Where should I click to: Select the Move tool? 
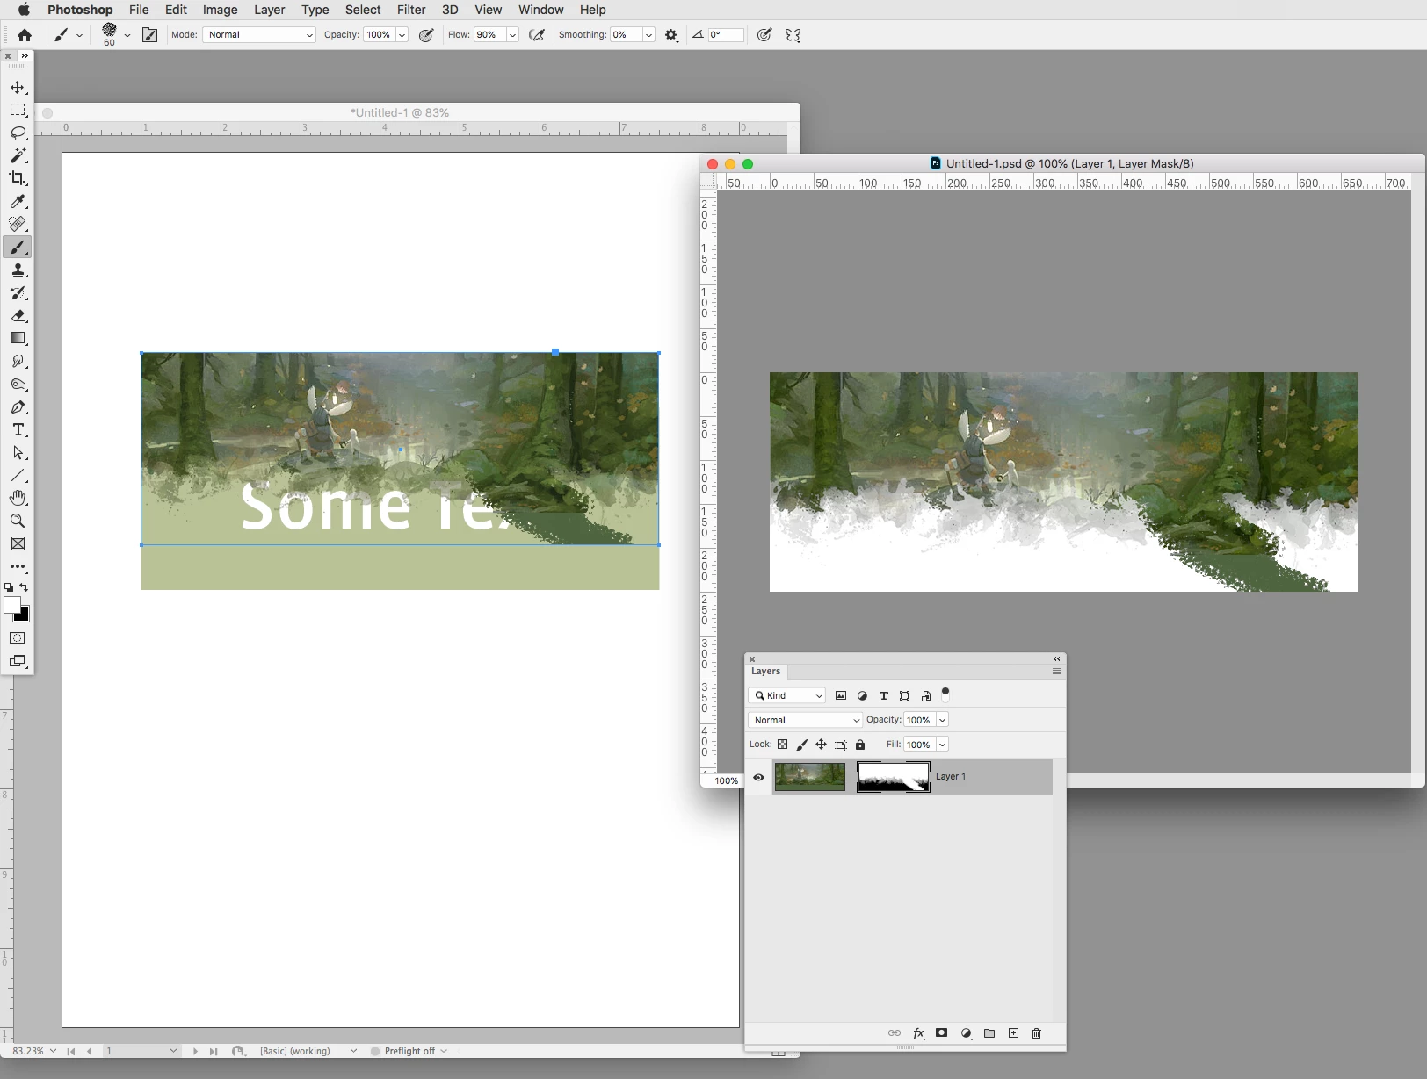click(x=18, y=88)
